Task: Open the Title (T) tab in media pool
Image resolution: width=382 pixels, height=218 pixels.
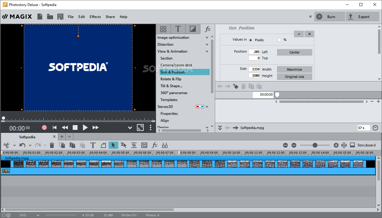Action: coord(178,29)
